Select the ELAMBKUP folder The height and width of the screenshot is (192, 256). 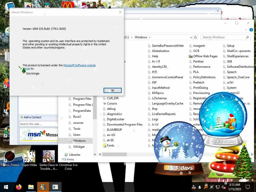(114, 130)
